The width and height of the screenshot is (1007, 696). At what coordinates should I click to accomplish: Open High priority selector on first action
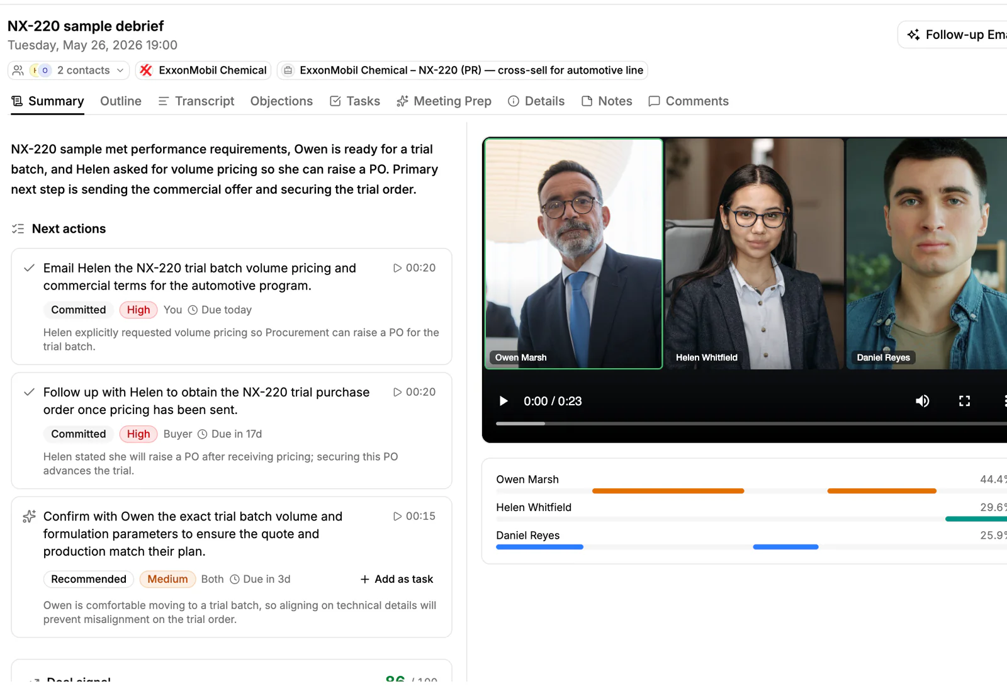138,310
